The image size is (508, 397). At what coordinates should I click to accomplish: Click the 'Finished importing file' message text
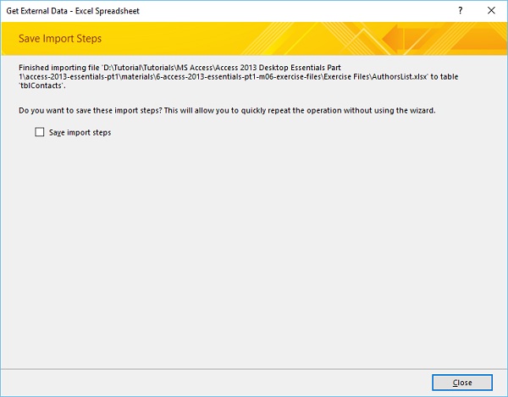coord(59,63)
